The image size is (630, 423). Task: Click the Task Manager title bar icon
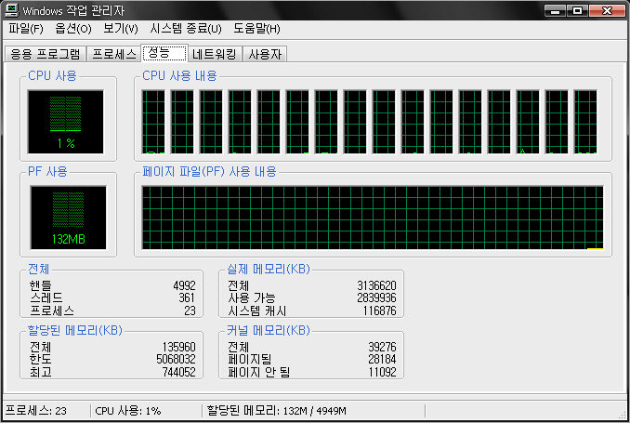pos(11,10)
